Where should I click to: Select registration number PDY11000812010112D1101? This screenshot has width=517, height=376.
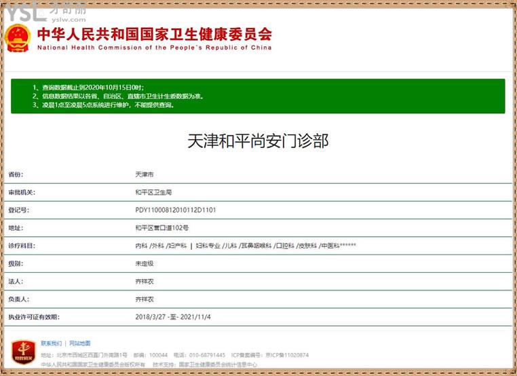coord(176,210)
